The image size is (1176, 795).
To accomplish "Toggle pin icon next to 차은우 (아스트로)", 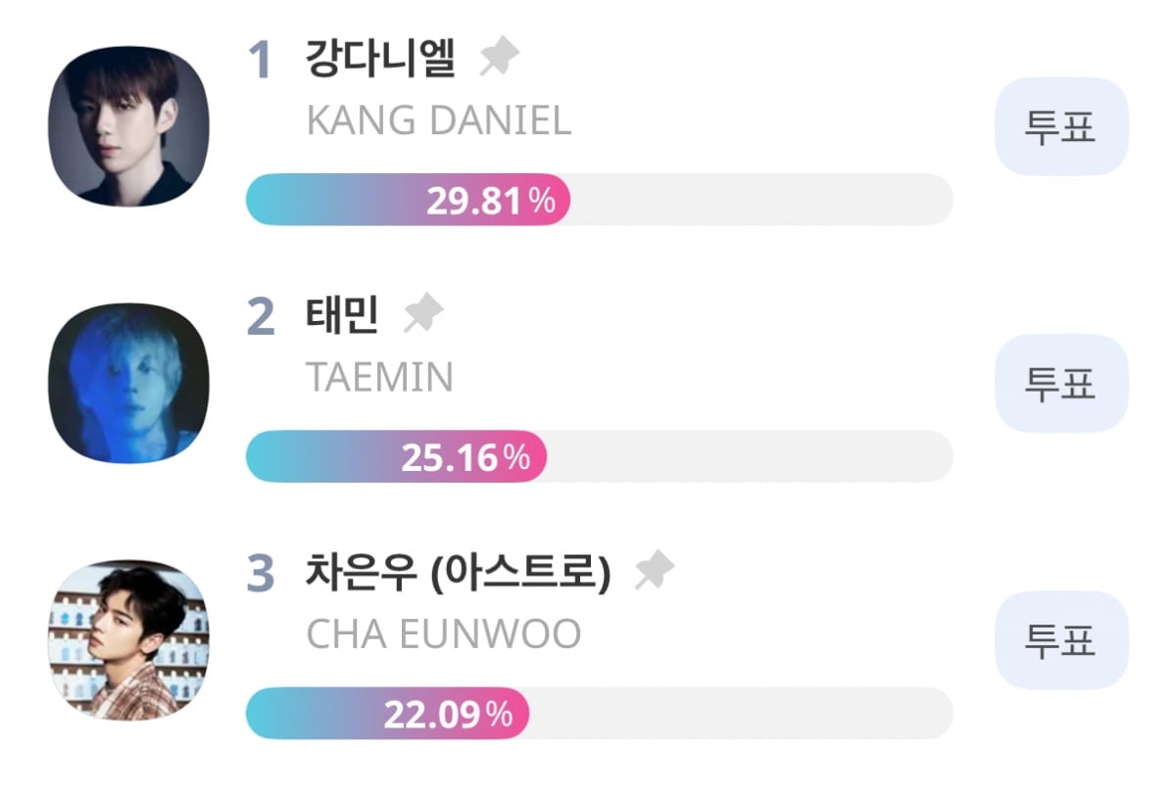I will coord(655,572).
